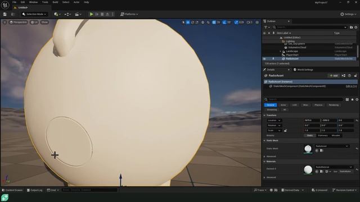Open the Tools menu
The width and height of the screenshot is (360, 202).
(x=45, y=2)
